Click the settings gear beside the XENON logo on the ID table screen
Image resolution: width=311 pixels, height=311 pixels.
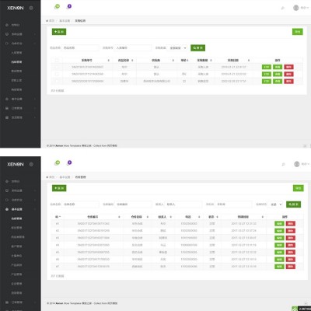click(31, 164)
